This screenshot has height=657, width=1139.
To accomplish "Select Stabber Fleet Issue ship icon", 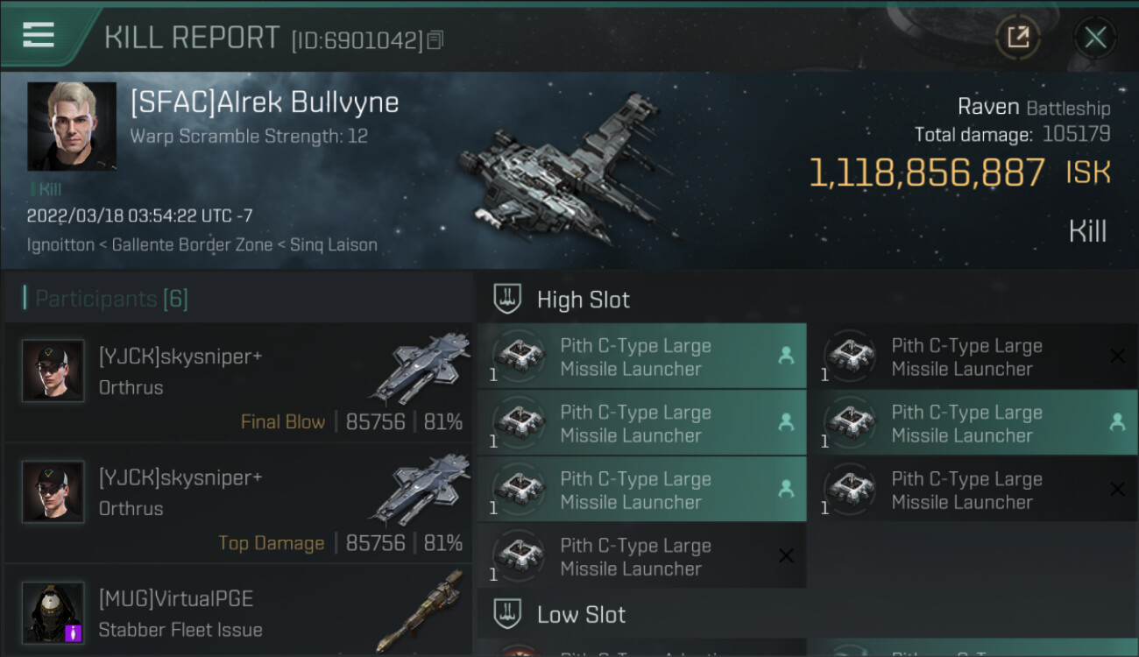I will tap(421, 611).
